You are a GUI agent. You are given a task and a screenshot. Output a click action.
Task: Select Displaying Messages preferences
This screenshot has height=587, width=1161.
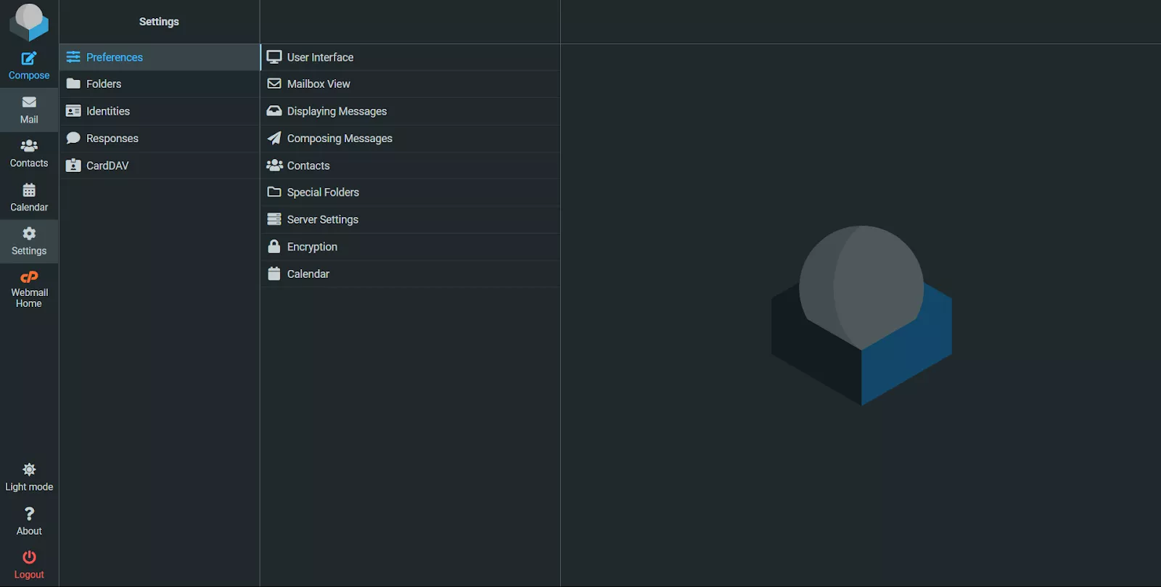click(337, 111)
